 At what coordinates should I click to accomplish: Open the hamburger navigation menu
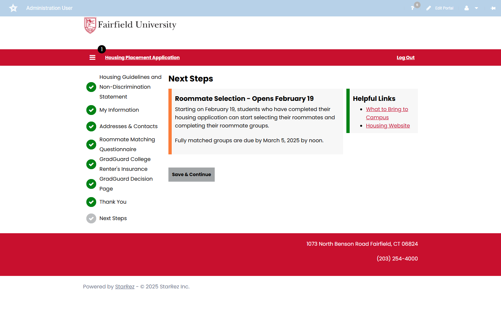pyautogui.click(x=93, y=57)
